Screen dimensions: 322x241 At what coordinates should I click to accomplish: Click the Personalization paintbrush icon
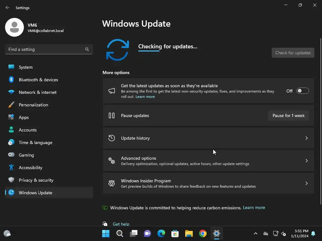coord(11,104)
